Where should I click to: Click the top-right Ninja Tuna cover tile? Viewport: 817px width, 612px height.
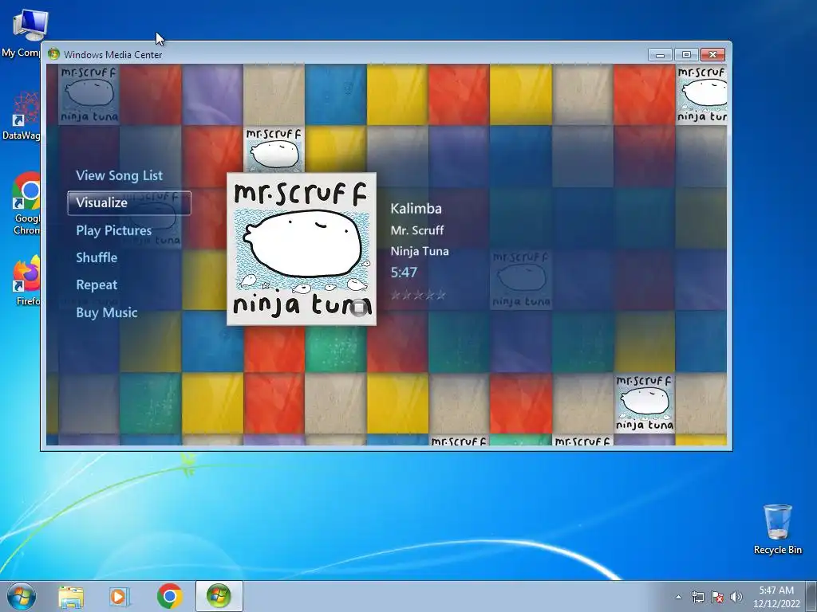point(701,94)
